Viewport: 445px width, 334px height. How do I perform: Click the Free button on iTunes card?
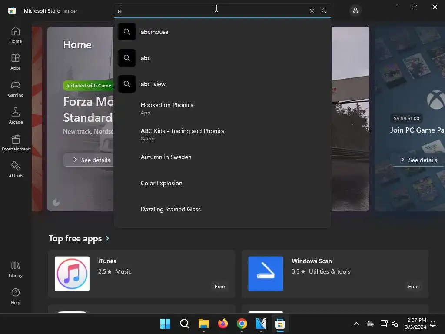219,287
